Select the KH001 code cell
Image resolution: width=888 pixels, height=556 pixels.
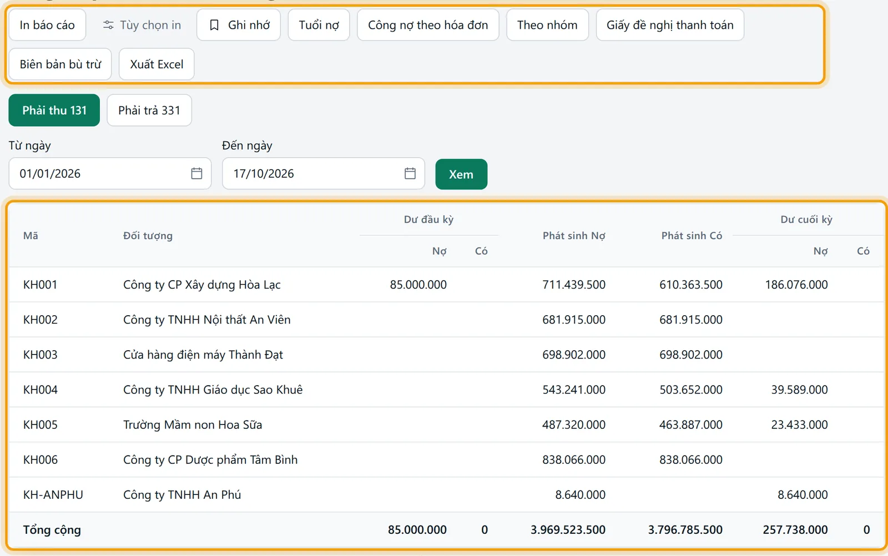tap(41, 285)
